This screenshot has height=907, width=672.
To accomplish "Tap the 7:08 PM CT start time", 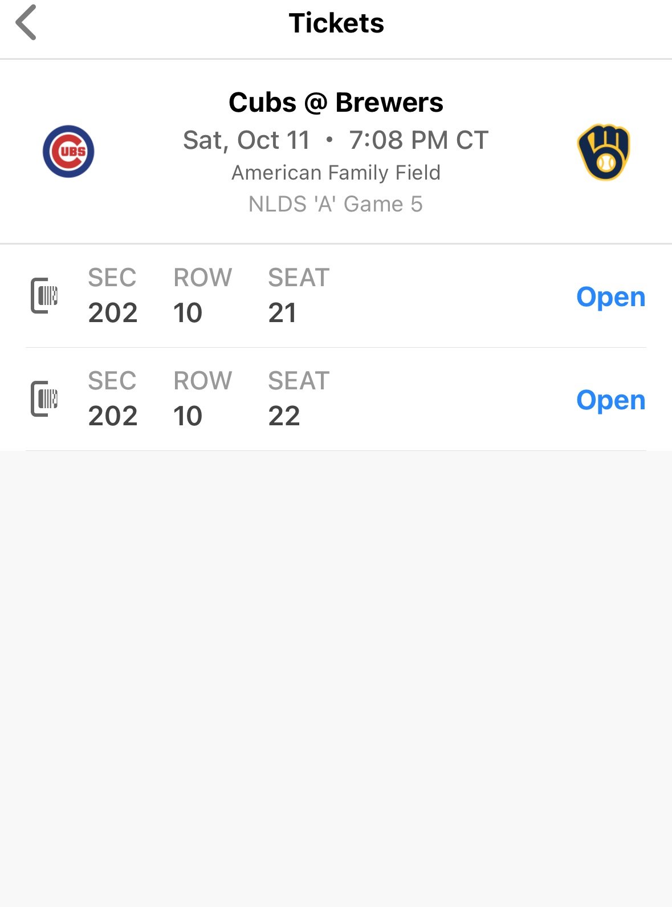I will (x=419, y=140).
